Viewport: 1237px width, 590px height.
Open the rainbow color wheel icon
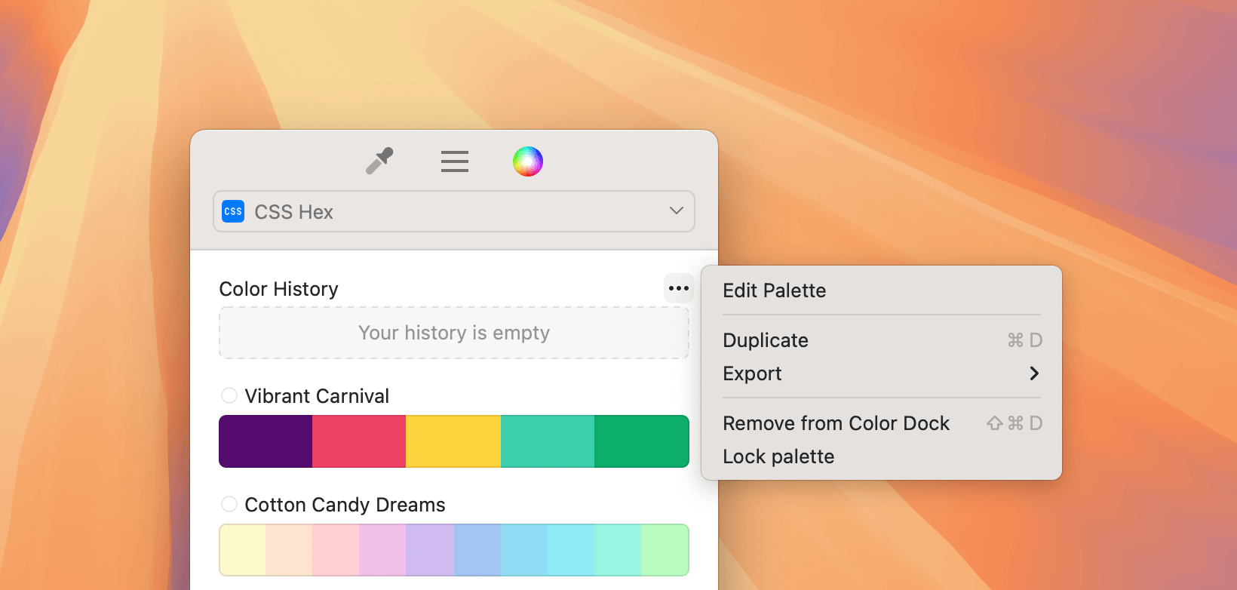coord(528,161)
